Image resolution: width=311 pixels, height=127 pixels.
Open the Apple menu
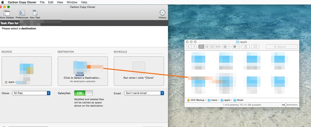pyautogui.click(x=2, y=2)
